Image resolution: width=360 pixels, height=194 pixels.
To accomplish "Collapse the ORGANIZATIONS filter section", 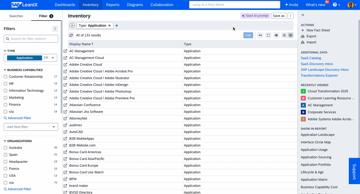I will (18, 141).
